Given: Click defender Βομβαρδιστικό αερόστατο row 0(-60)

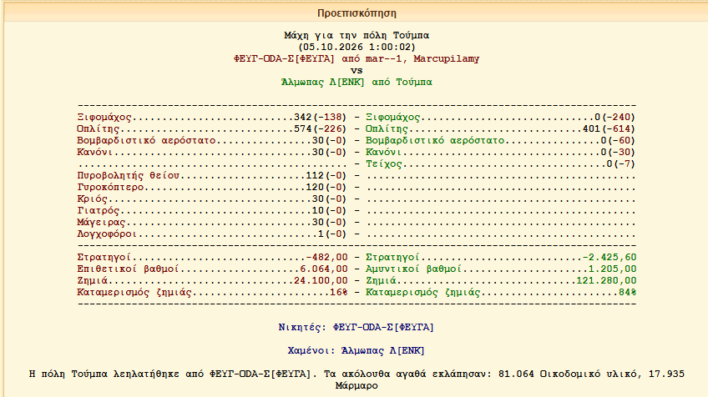Looking at the screenshot, I should point(501,141).
